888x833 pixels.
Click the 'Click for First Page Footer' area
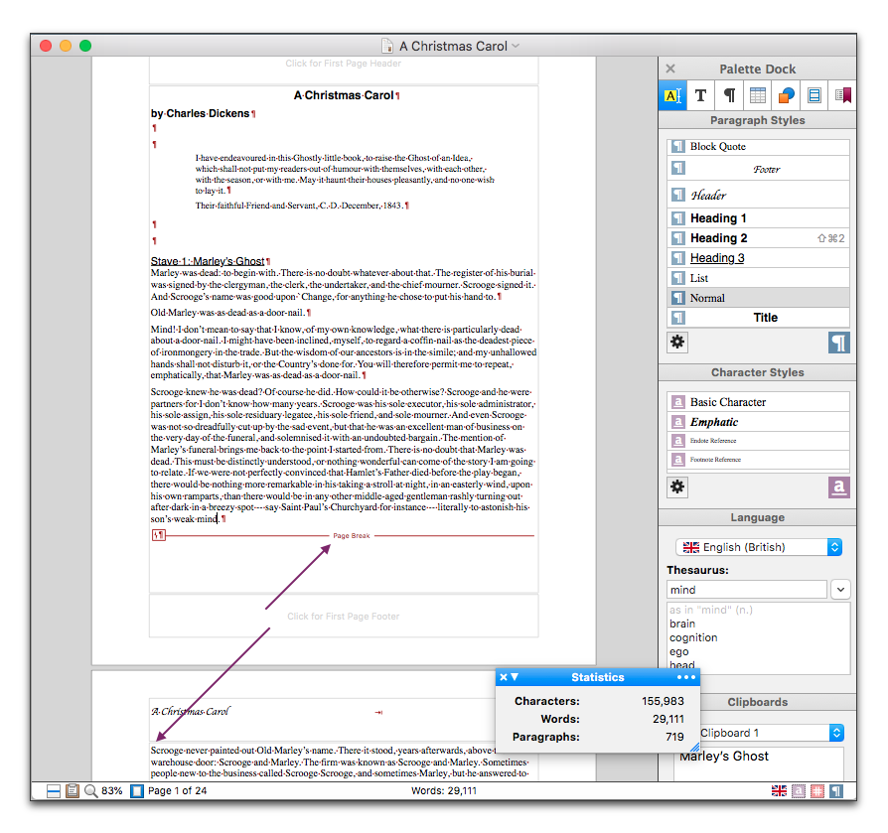pos(344,617)
